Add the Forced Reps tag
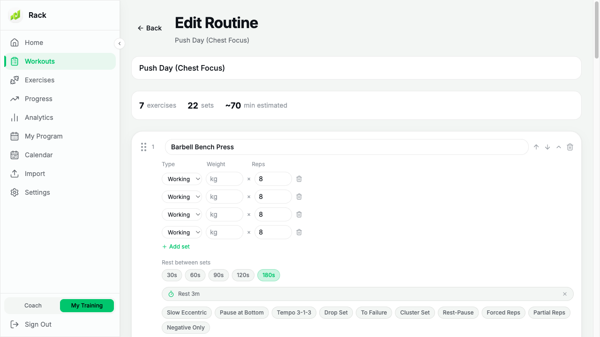Viewport: 600px width, 337px height. coord(503,313)
